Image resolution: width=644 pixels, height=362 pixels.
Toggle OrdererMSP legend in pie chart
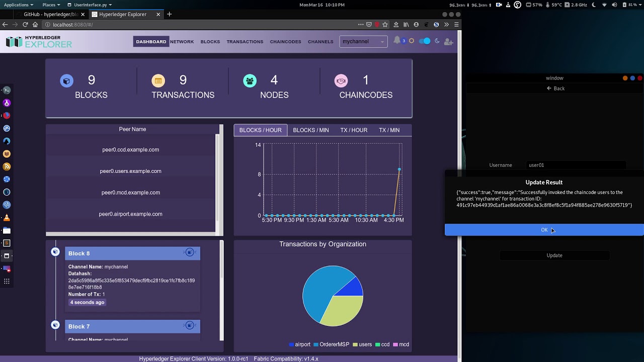coord(331,344)
